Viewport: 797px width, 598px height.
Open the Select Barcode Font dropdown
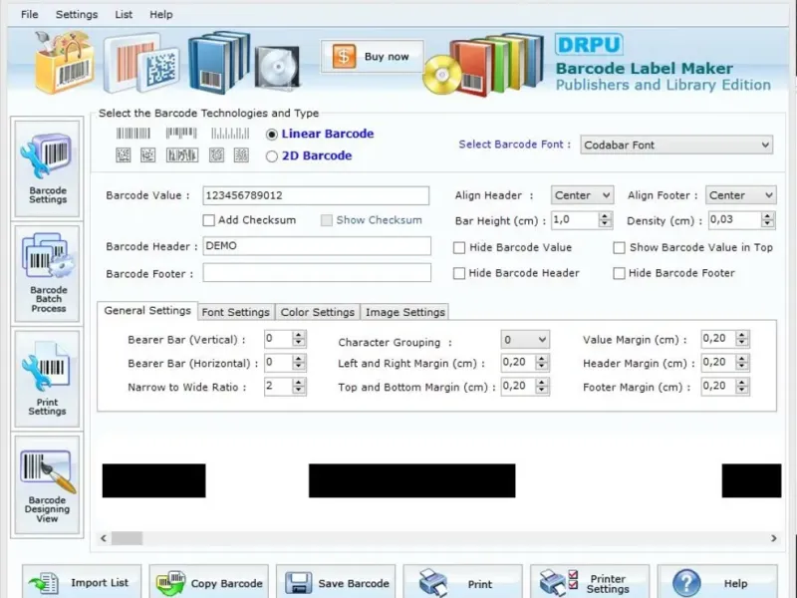click(x=676, y=145)
